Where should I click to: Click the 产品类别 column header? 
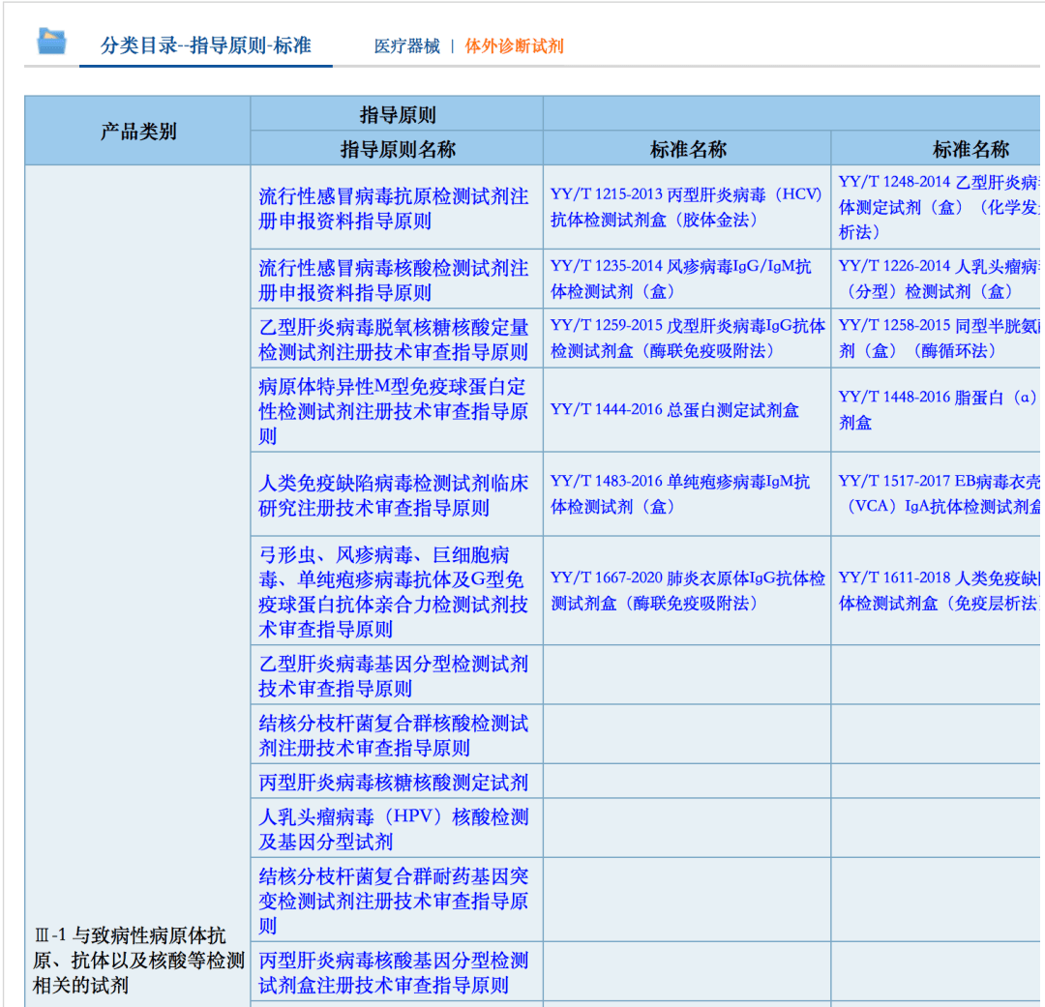click(x=138, y=131)
